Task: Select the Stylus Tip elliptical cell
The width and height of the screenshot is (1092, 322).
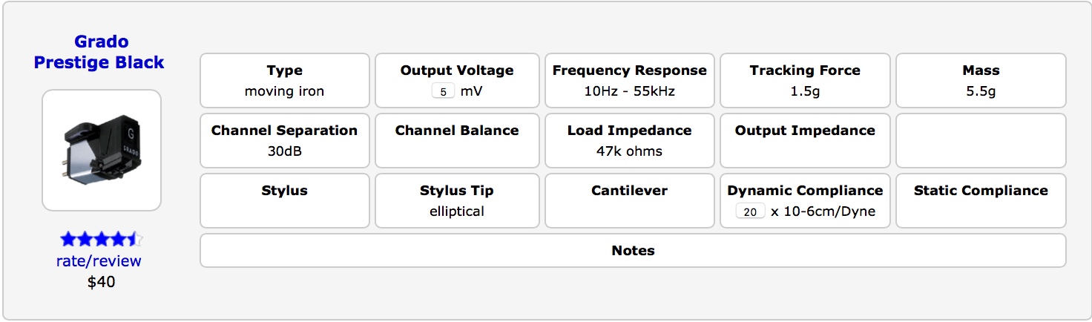Action: [457, 200]
